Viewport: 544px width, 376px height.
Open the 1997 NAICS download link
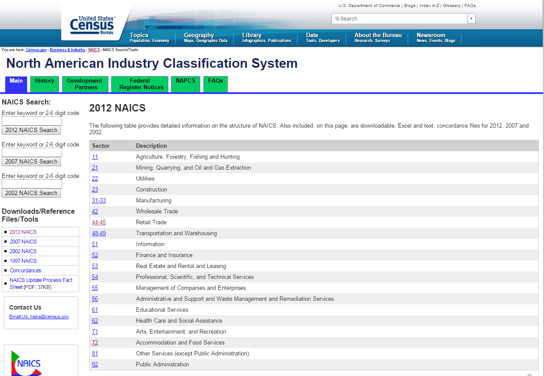23,261
